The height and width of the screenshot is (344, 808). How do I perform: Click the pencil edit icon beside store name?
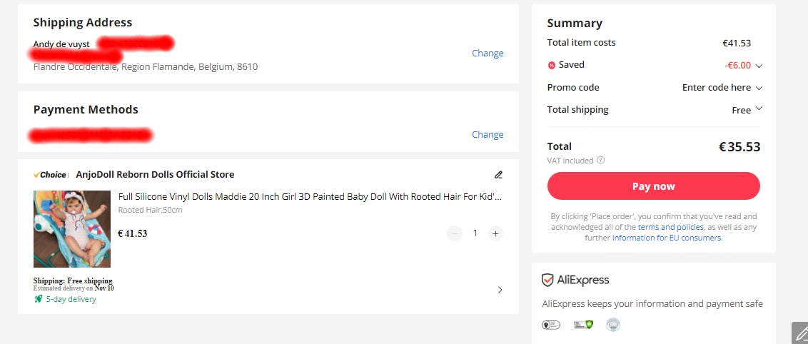pyautogui.click(x=498, y=175)
